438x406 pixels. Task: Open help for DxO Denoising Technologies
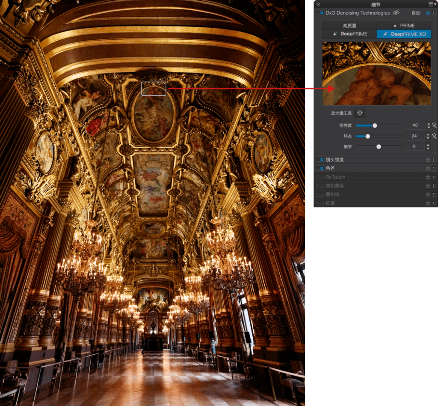(434, 12)
